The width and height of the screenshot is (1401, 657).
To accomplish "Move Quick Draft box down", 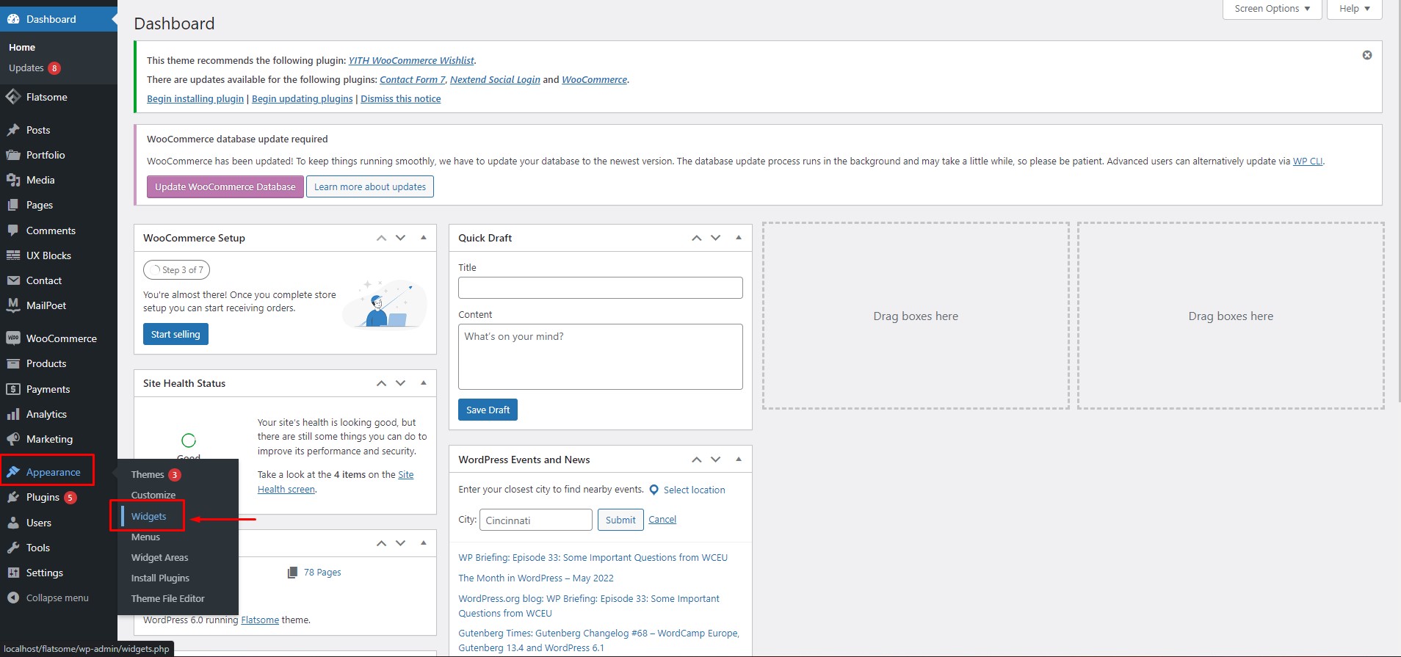I will pyautogui.click(x=715, y=238).
